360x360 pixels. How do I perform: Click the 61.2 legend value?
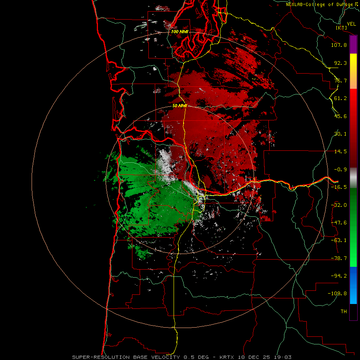coord(340,98)
